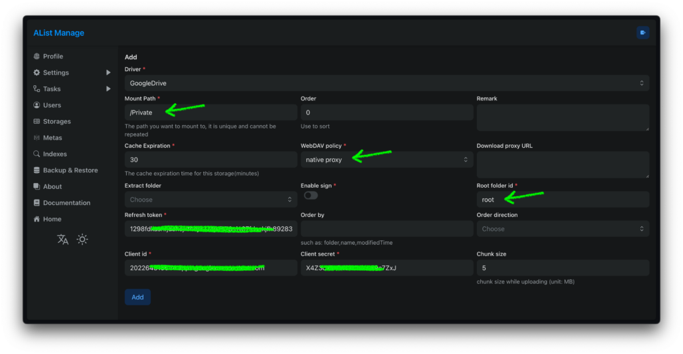Click the Home icon in sidebar
Viewport: 683px width, 354px height.
pyautogui.click(x=37, y=219)
